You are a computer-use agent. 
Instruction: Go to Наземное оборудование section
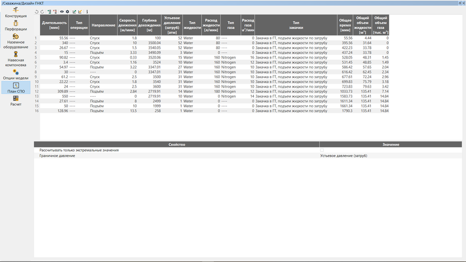coord(16,41)
